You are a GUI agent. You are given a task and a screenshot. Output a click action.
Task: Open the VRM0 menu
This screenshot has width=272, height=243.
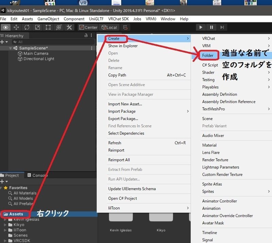[151, 19]
